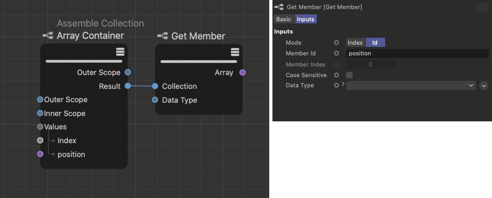This screenshot has height=198, width=492.
Task: Open the Data Type dropdown
Action: 411,85
